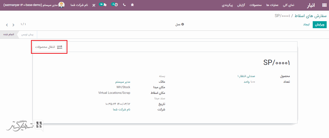Click the مکان اسقاط field label
The width and height of the screenshot is (329, 138).
158,93
